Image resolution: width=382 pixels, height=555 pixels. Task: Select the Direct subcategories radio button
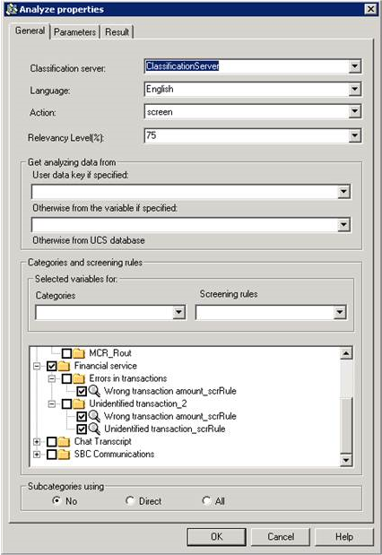(130, 501)
